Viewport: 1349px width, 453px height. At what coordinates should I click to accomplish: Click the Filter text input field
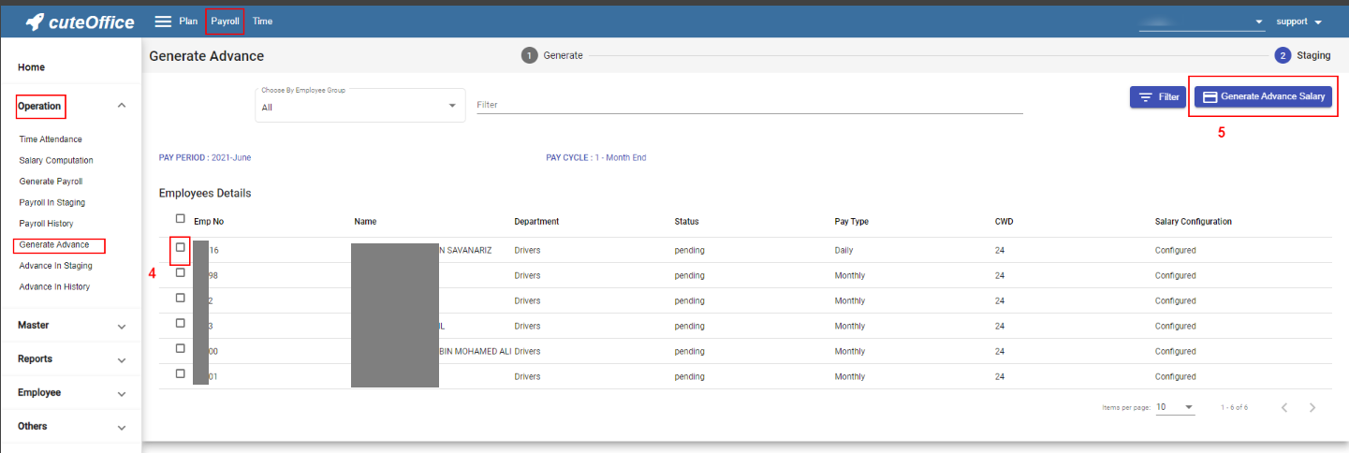[x=749, y=105]
